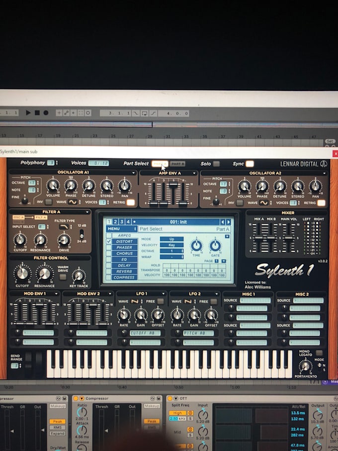Click the next preset arrow in display

pyautogui.click(x=229, y=222)
